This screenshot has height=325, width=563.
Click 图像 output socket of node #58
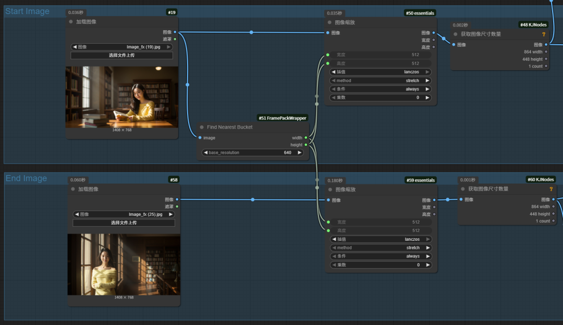click(177, 200)
